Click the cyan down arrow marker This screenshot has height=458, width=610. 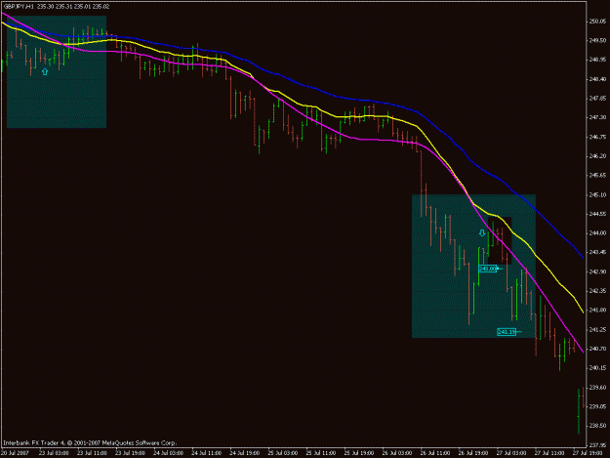(x=482, y=232)
